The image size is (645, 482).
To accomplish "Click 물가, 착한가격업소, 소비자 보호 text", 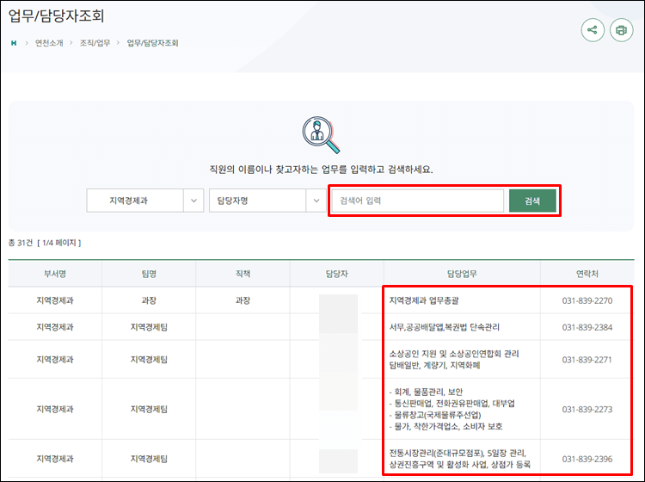I will click(x=445, y=426).
